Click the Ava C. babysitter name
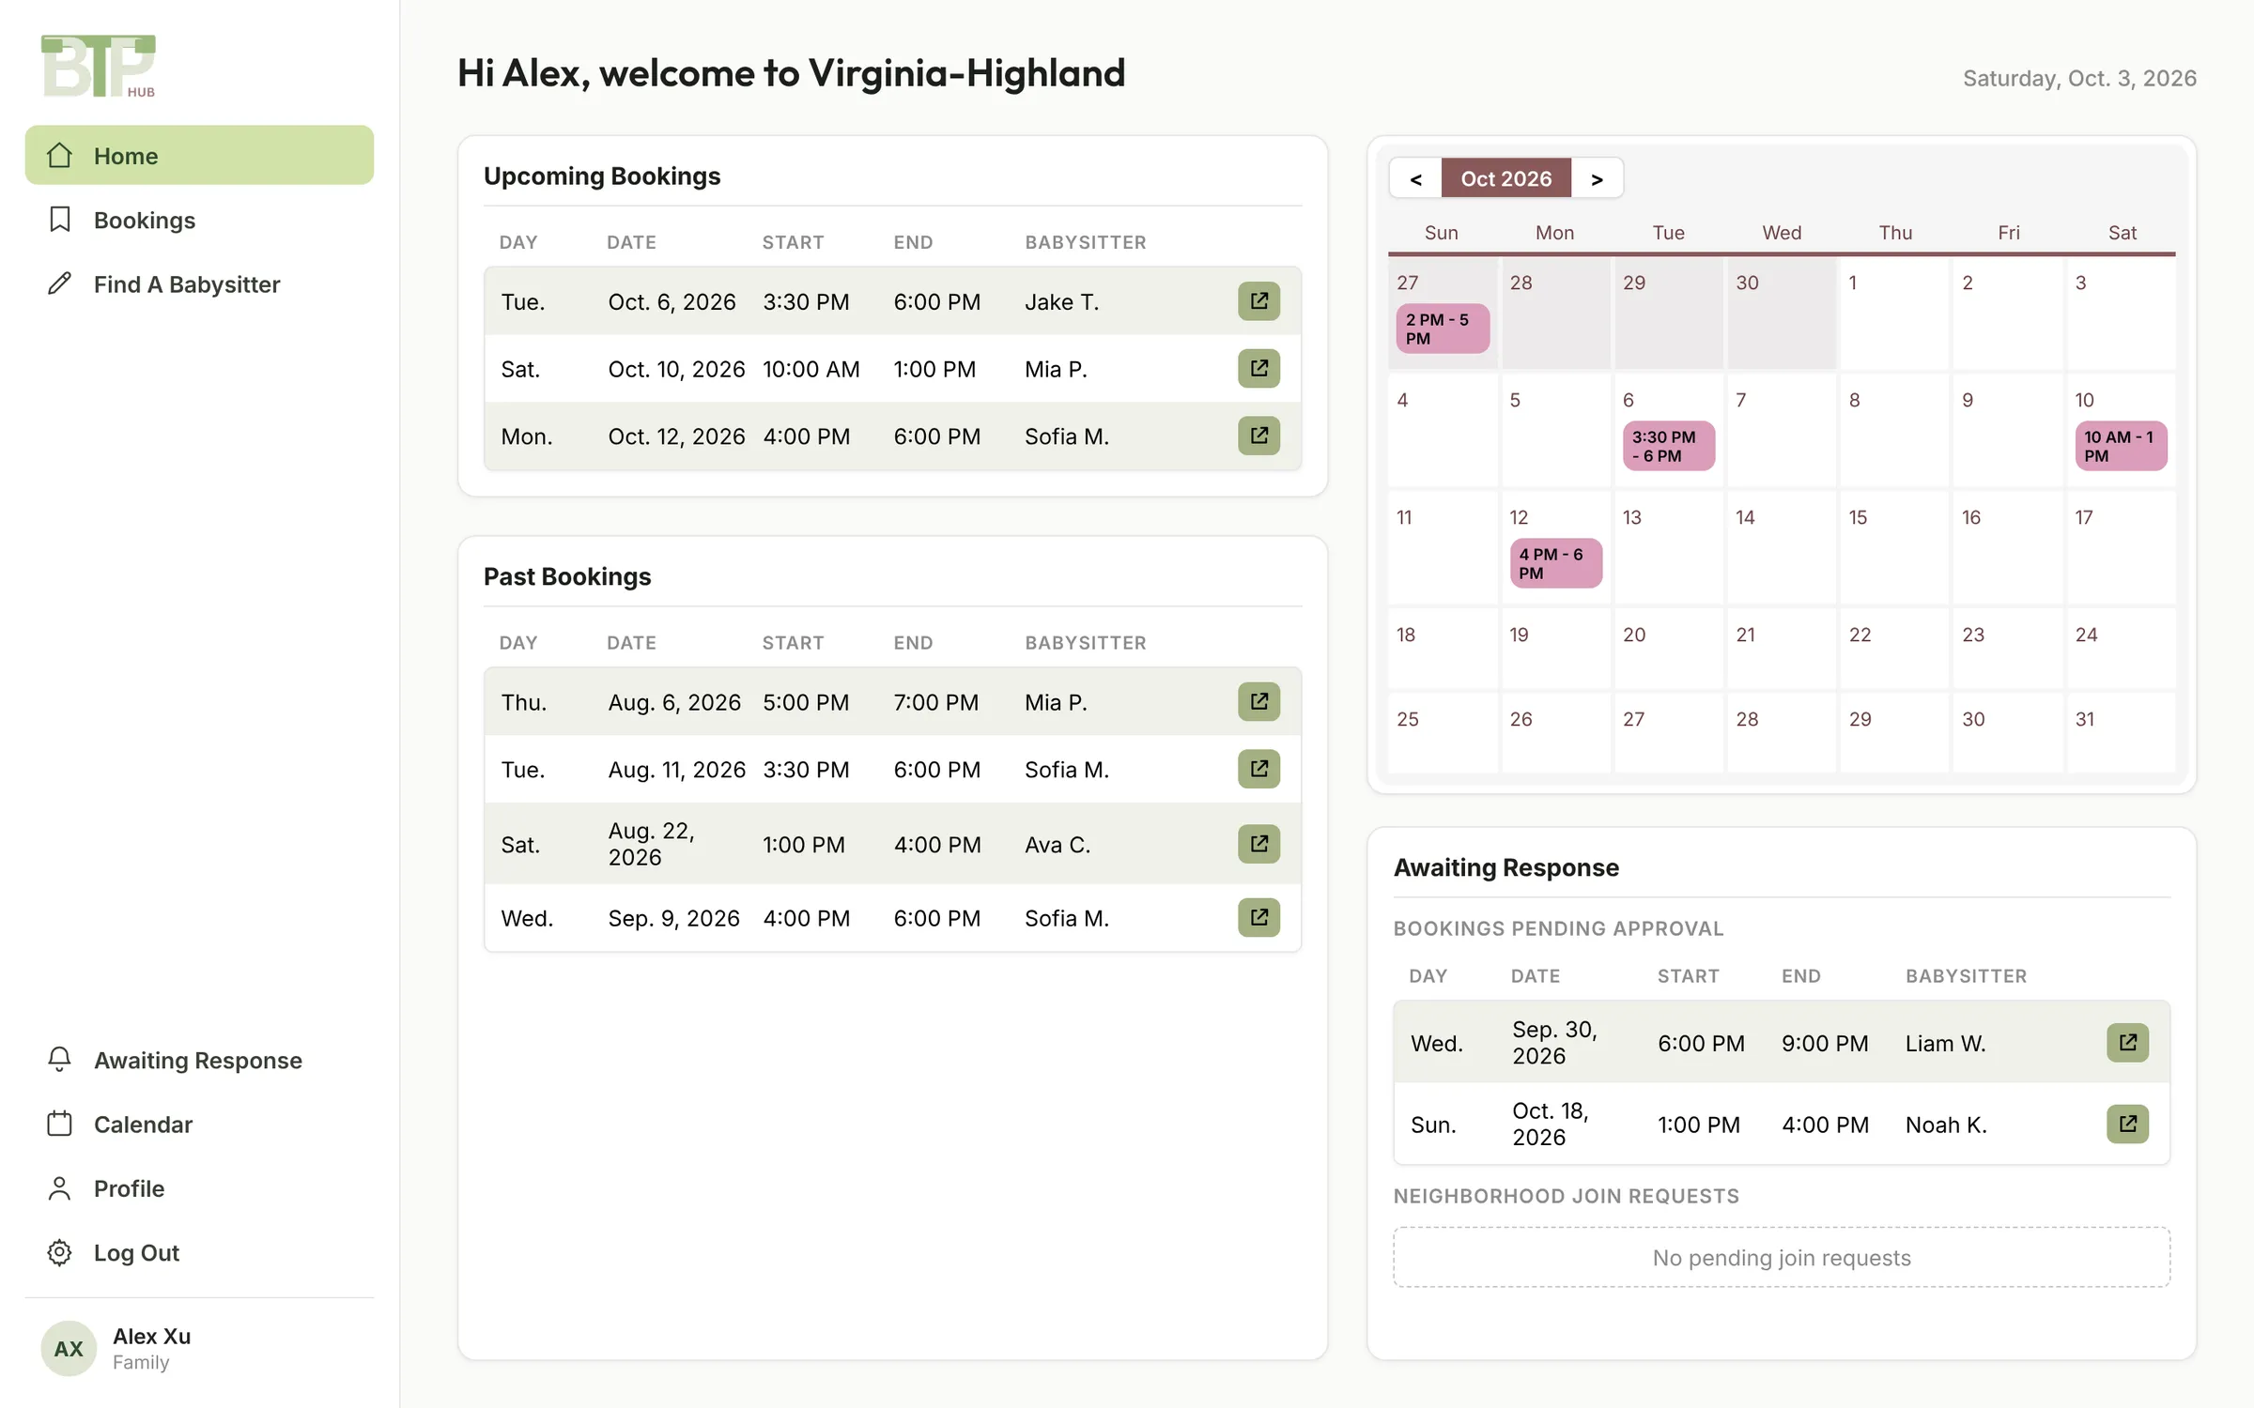The width and height of the screenshot is (2254, 1408). pos(1058,844)
